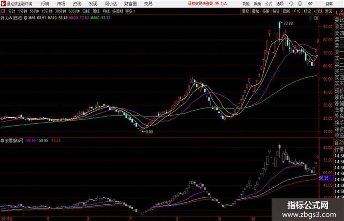Expand indicator menu arrow beside 股票指标网
Viewport: 344px width, 221px height.
click(x=3, y=141)
